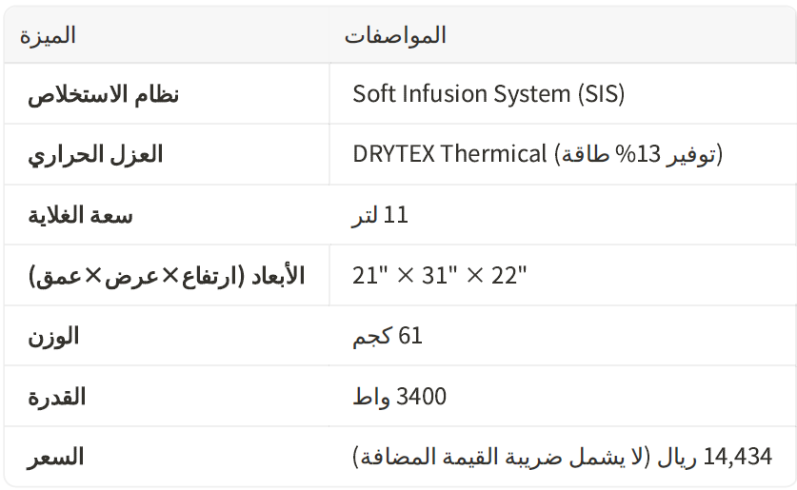
Task: Click the DRYTEX Thermical text
Action: pos(449,154)
